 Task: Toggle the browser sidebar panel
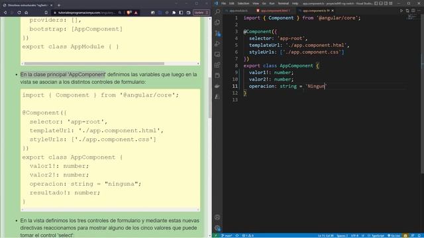(x=181, y=13)
